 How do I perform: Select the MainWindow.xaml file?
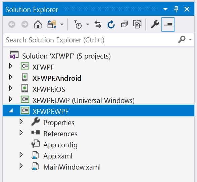(72, 167)
